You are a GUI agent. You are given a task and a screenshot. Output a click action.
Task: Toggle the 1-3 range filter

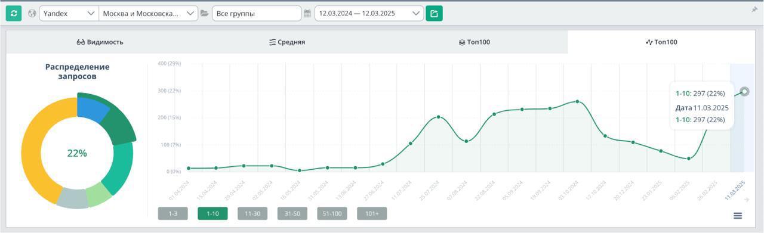[172, 213]
